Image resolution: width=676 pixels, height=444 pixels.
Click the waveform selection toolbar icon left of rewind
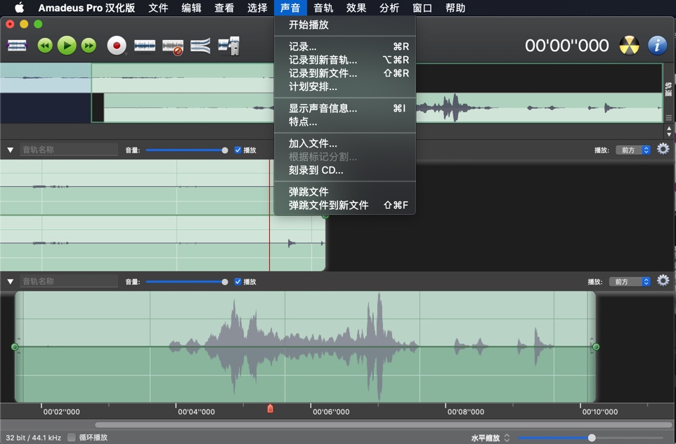17,46
